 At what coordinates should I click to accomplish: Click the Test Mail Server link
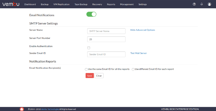point(139,53)
